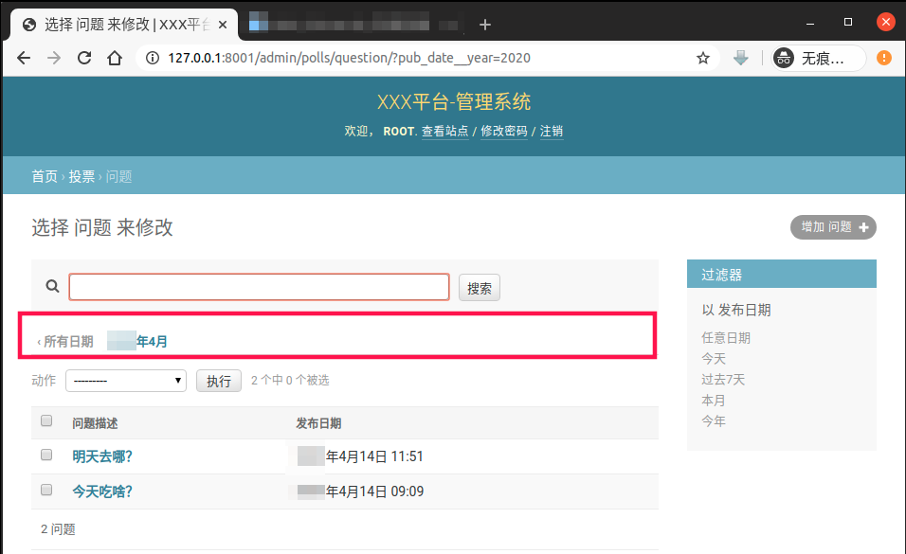Image resolution: width=906 pixels, height=554 pixels.
Task: Click the download arrow extension icon
Action: [x=741, y=58]
